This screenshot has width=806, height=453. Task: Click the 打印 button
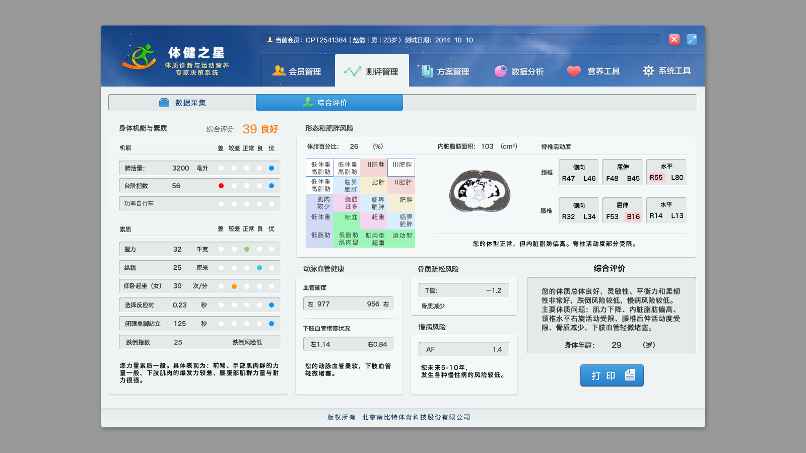[x=612, y=375]
